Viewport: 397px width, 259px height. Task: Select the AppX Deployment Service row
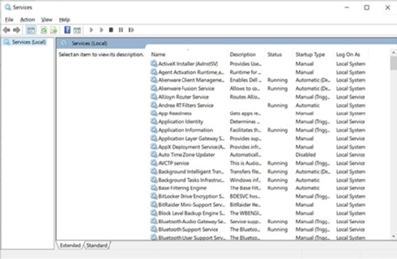click(x=258, y=147)
